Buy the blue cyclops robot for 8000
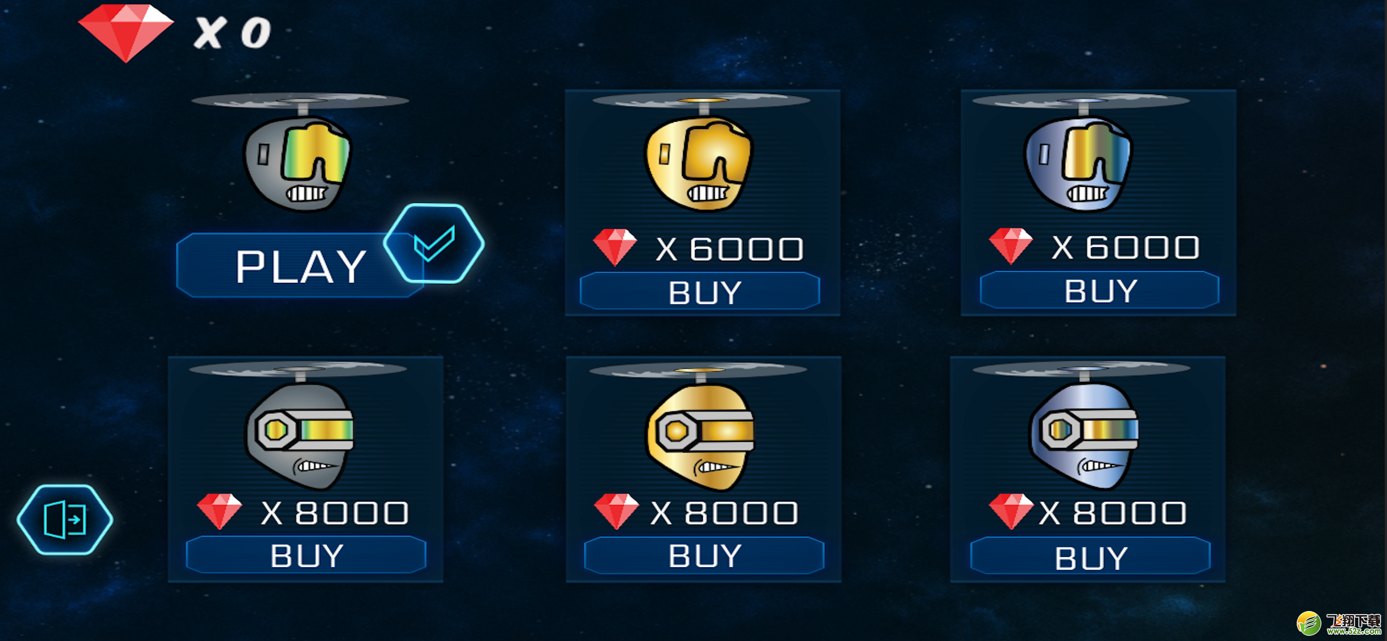The image size is (1387, 641). pyautogui.click(x=1090, y=556)
